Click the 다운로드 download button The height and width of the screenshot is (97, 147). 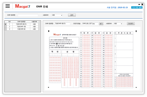[x=131, y=23]
